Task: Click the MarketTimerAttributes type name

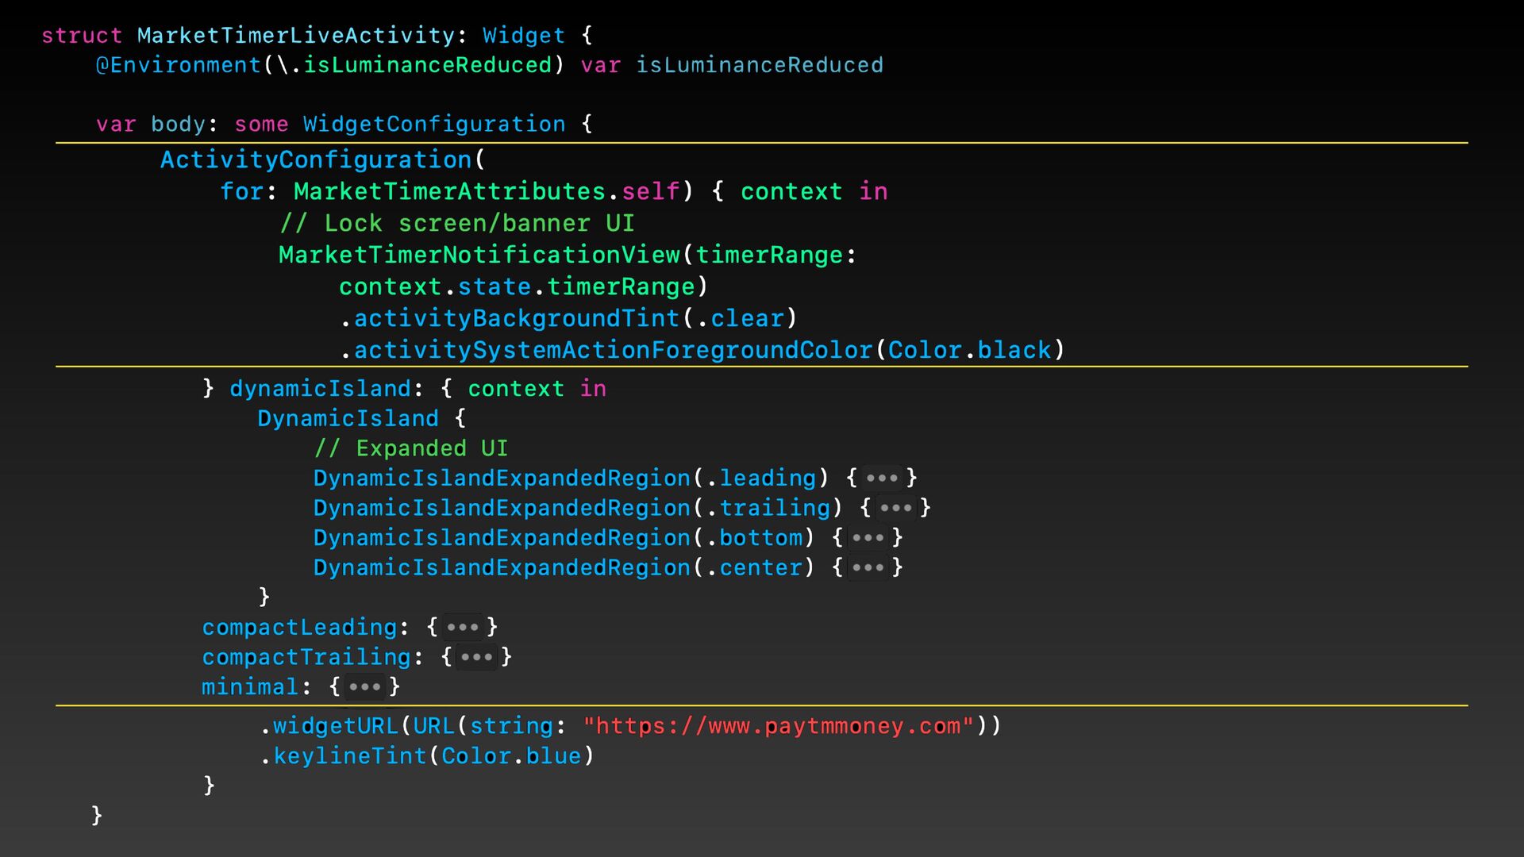Action: (449, 192)
